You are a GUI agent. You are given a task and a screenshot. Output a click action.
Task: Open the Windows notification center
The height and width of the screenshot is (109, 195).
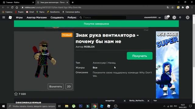[x=190, y=106]
